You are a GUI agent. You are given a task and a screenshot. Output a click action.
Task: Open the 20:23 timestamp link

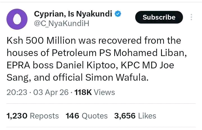click(17, 92)
